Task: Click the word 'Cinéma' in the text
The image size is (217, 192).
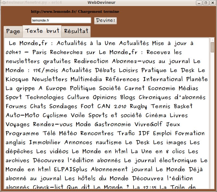Action: (156, 115)
